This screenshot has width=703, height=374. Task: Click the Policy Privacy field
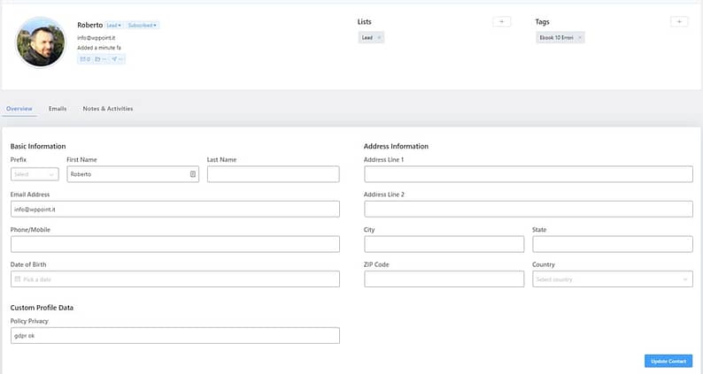click(174, 335)
